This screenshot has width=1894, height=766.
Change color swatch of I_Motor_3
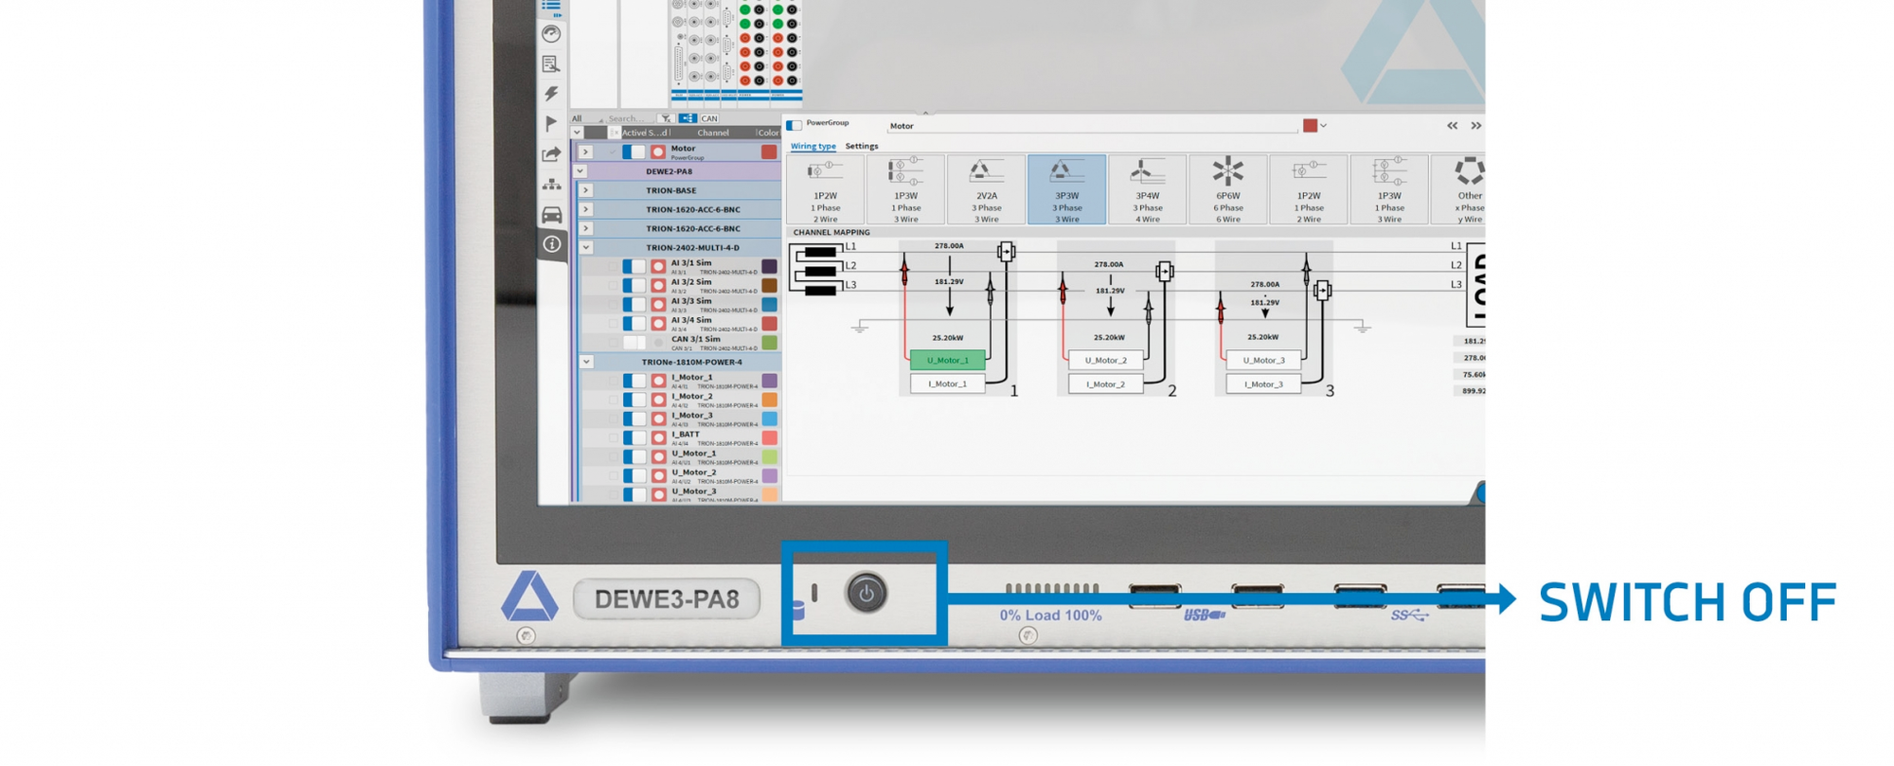(x=769, y=419)
